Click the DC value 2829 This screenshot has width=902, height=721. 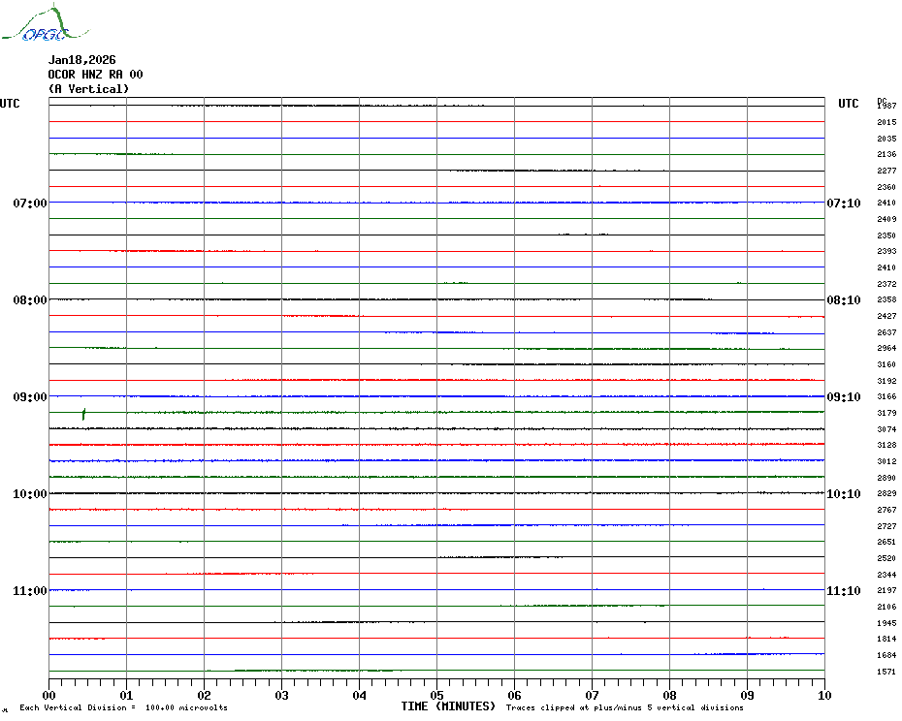[x=886, y=493]
